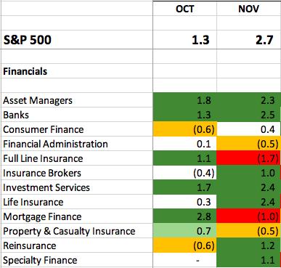Select the Asset Managers label cell
Image resolution: width=281 pixels, height=268 pixels.
77,100
